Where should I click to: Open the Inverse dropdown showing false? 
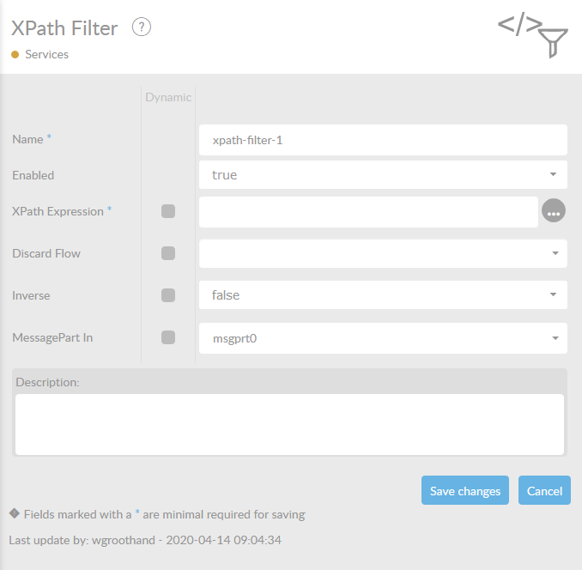click(383, 295)
